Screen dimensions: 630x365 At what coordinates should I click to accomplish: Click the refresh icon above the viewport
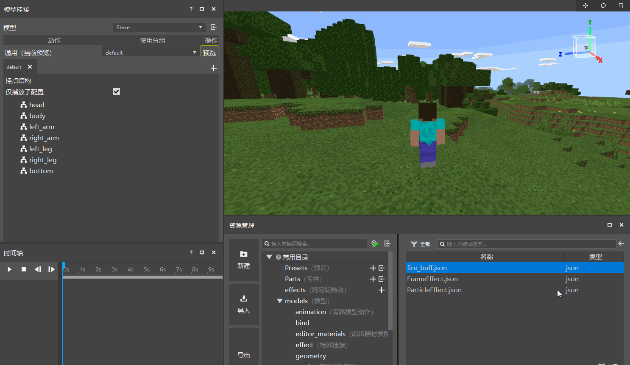click(x=603, y=6)
